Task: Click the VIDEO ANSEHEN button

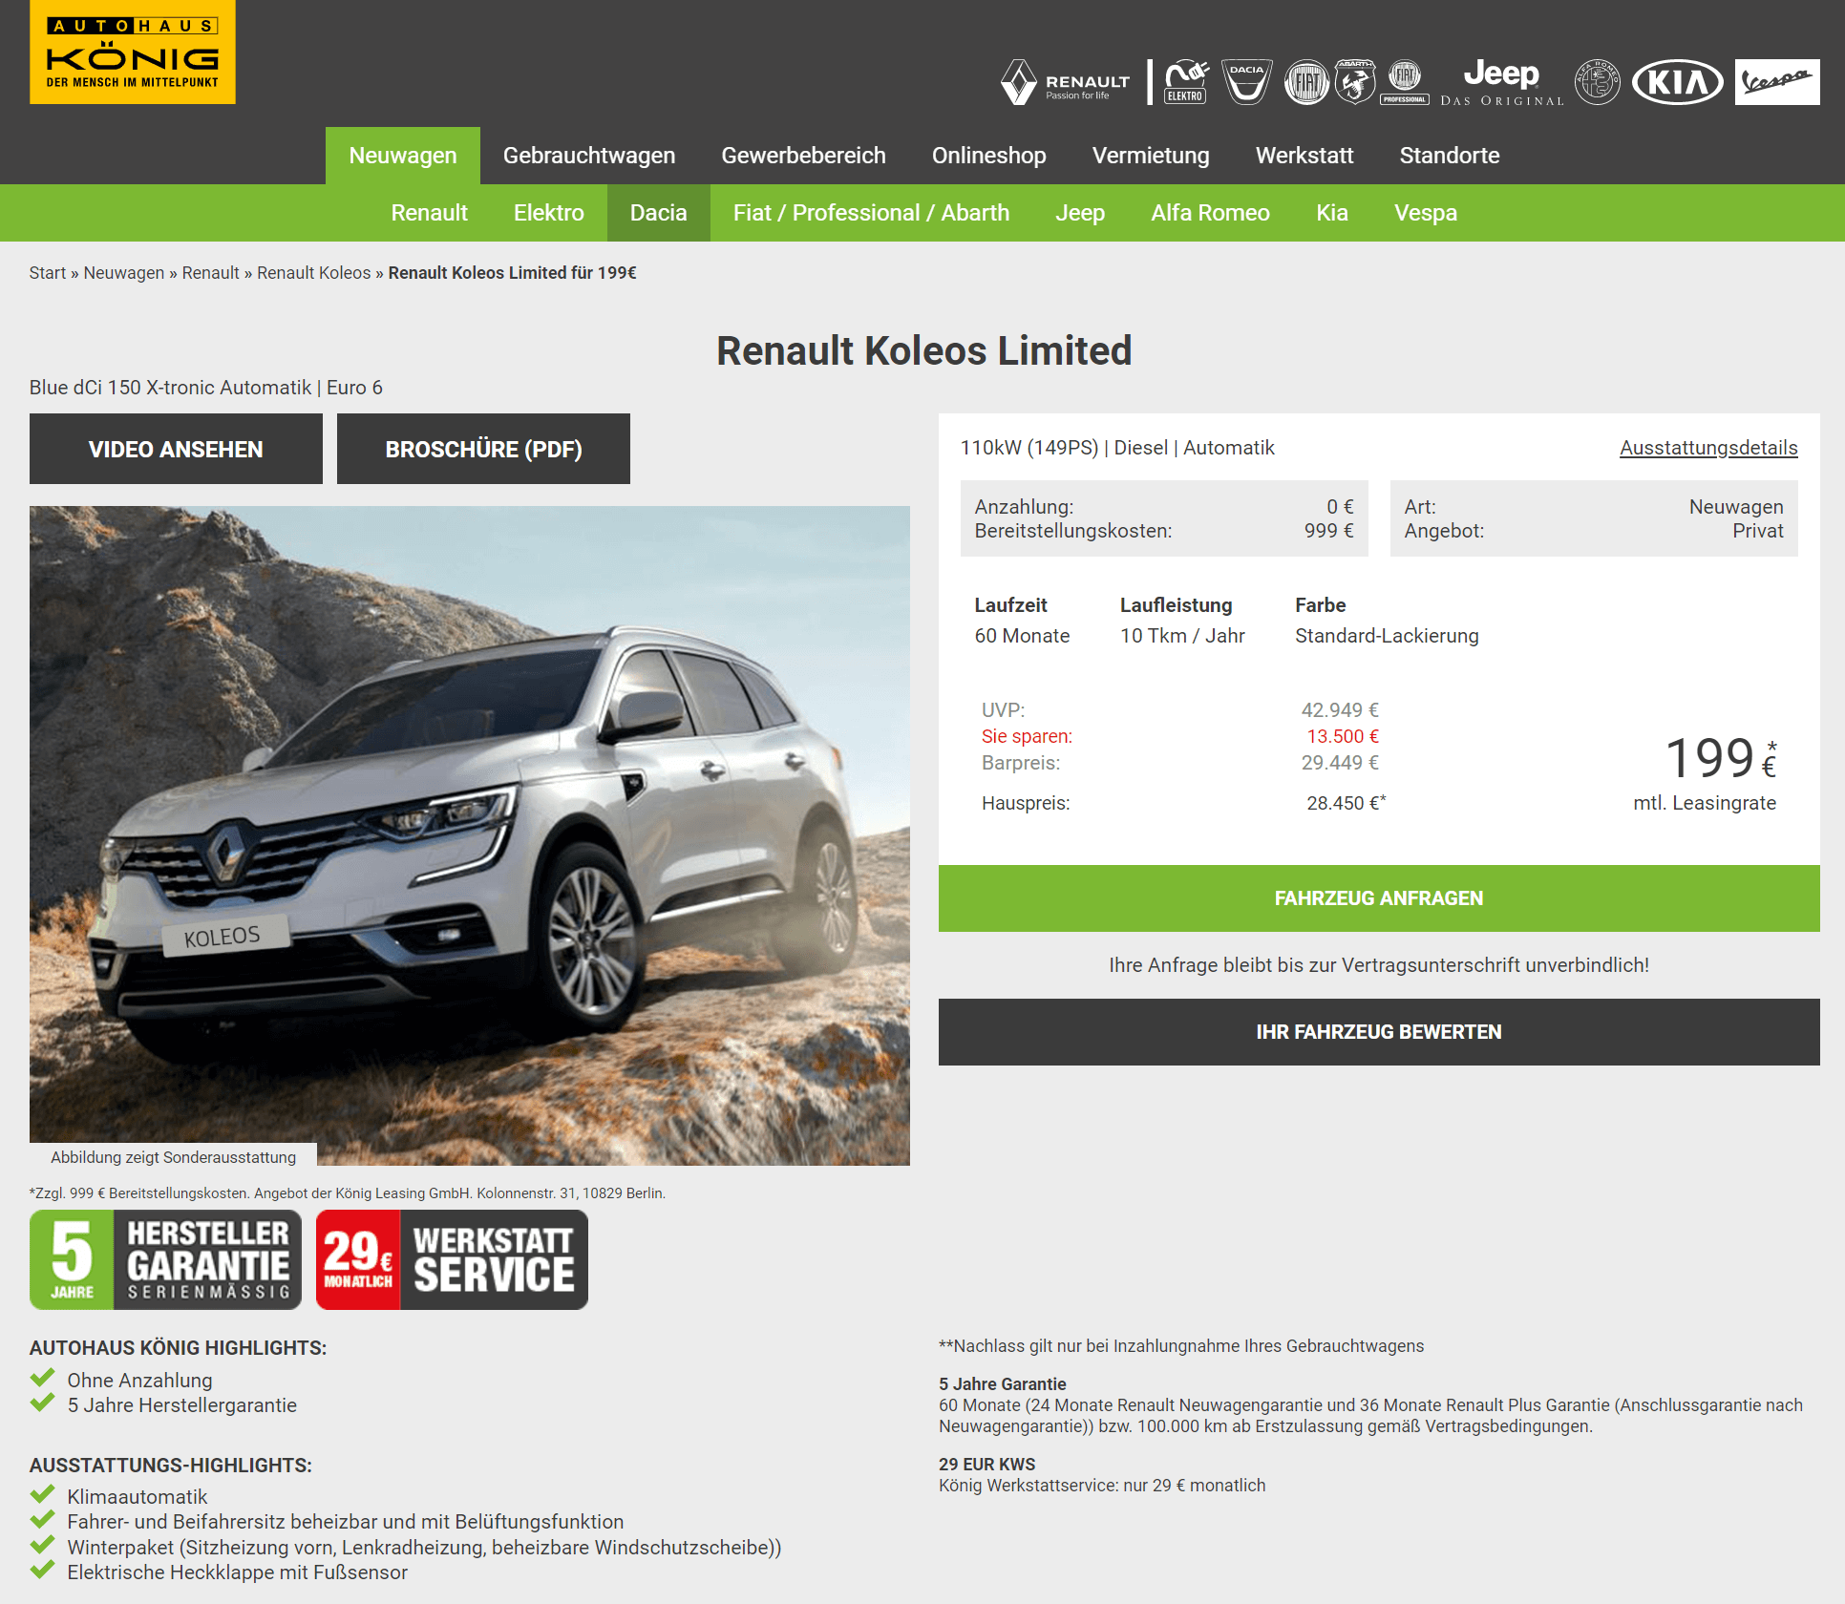Action: point(176,449)
